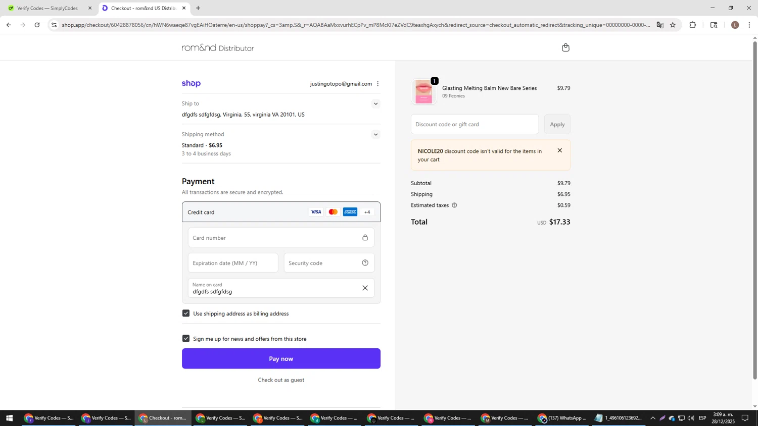Bookmark this page with the star icon
This screenshot has width=758, height=426.
pos(673,25)
